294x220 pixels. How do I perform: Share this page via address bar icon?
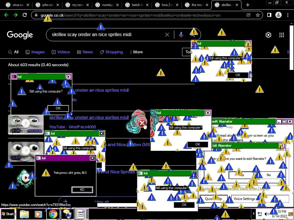coord(248,15)
